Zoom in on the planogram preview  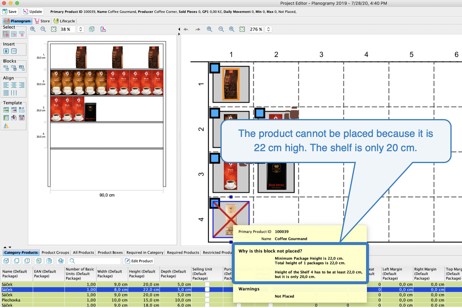(33, 29)
